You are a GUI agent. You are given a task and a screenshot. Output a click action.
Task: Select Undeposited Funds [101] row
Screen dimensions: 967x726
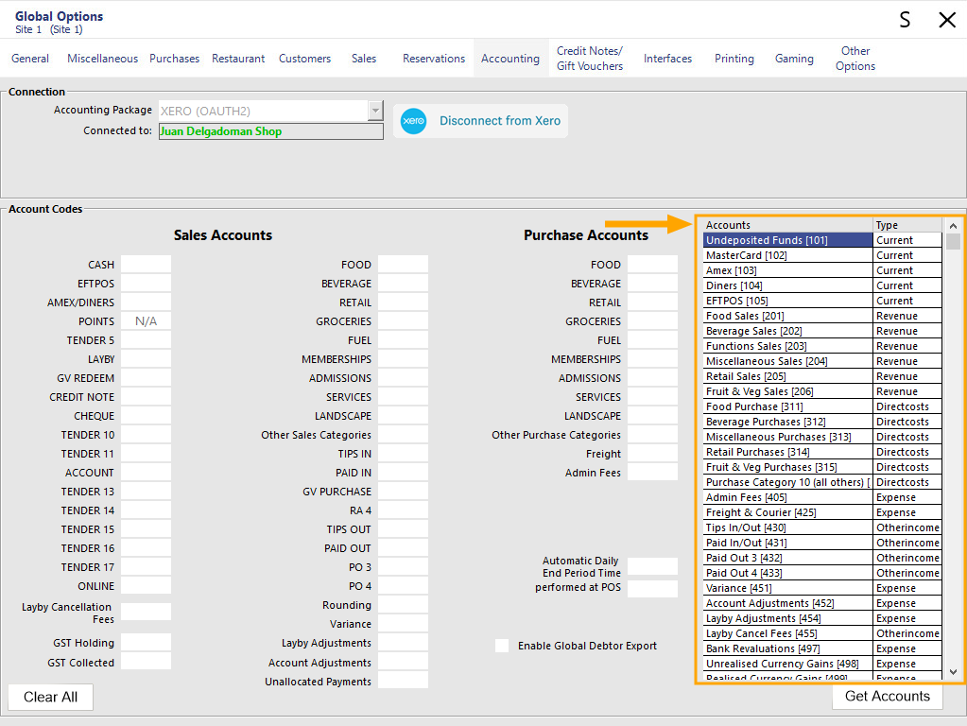[822, 240]
